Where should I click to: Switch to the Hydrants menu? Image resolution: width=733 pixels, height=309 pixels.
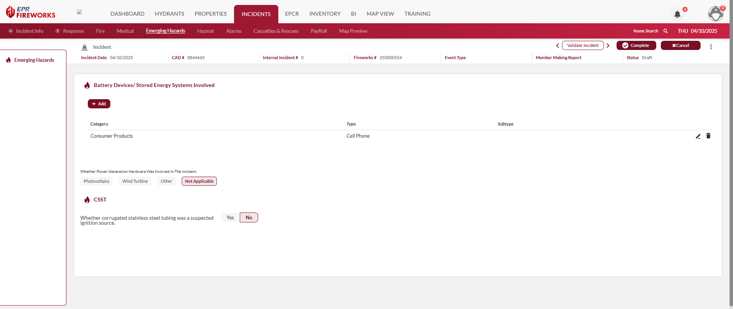pos(169,14)
